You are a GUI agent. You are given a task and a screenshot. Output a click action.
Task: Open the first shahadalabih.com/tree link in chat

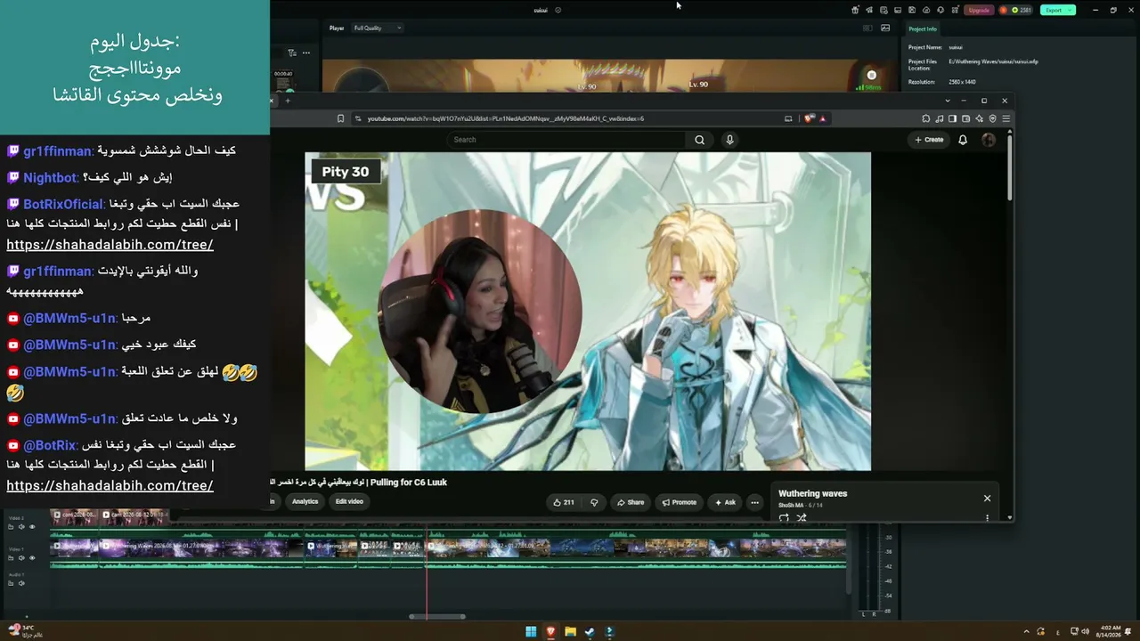(x=110, y=245)
